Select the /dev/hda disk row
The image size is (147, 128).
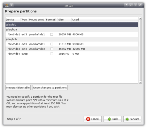pyautogui.click(x=72, y=30)
